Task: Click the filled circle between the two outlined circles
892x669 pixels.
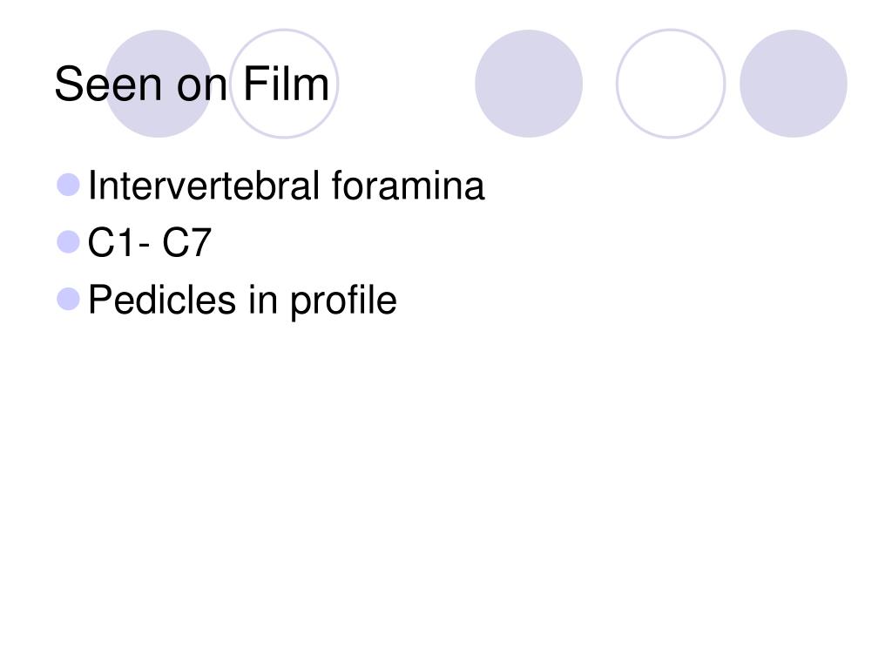Action: (529, 84)
